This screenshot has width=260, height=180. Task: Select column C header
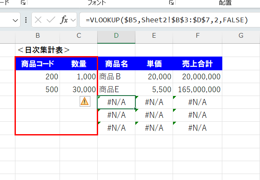pyautogui.click(x=78, y=36)
